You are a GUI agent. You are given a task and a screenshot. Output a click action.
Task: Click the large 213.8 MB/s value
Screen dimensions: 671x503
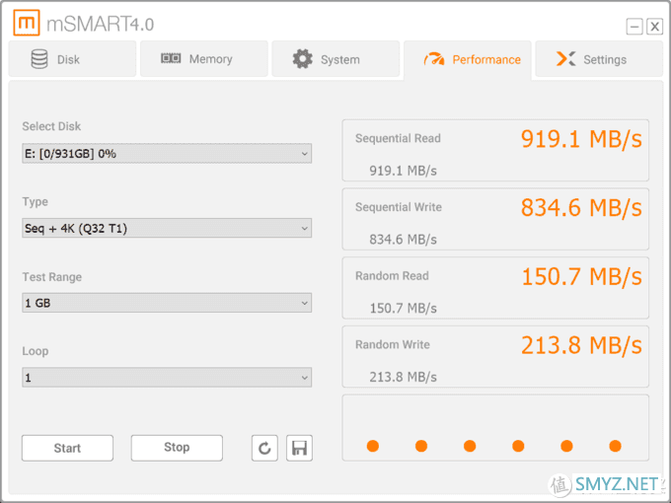pos(581,345)
